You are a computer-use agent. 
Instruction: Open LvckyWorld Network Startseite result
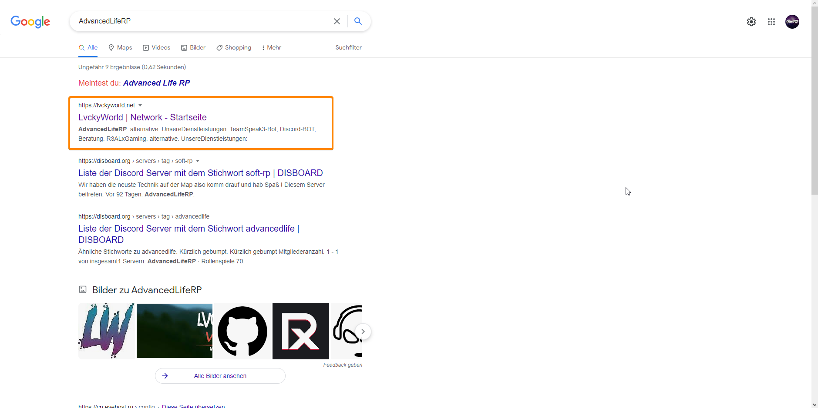click(142, 117)
